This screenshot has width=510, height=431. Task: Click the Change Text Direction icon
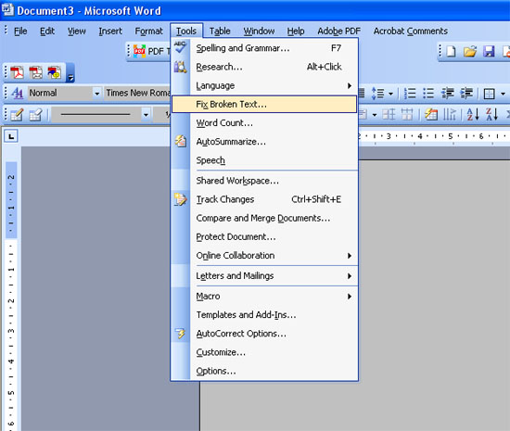(450, 114)
